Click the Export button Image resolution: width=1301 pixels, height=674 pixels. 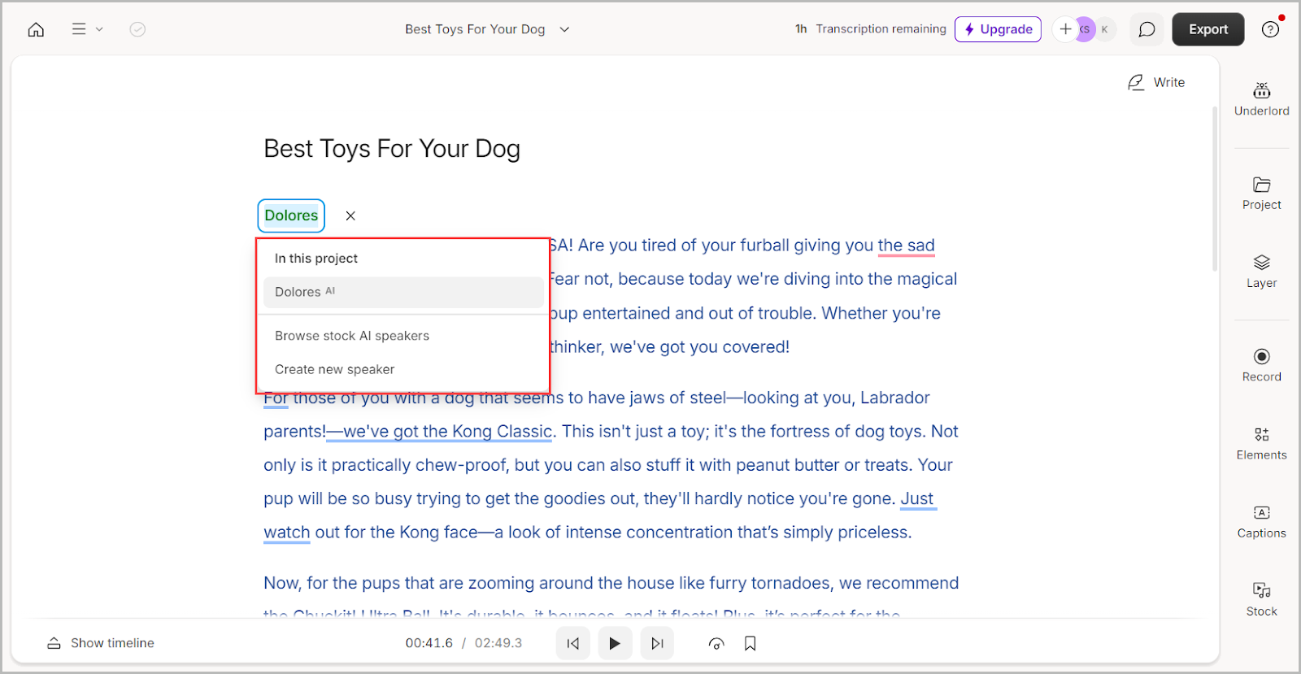coord(1207,29)
